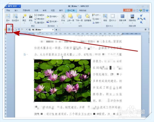
Task: Open the 特色功能 ribbon tab
Action: click(83, 10)
